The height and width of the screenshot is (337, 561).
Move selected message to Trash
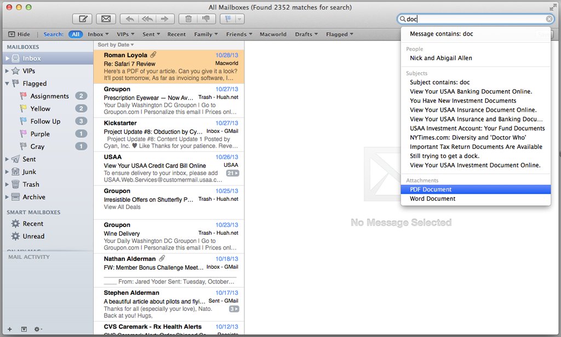(x=188, y=18)
